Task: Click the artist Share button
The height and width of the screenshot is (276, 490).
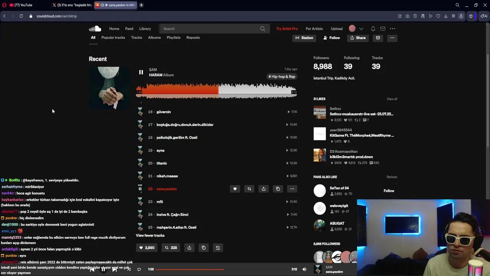Action: (358, 38)
